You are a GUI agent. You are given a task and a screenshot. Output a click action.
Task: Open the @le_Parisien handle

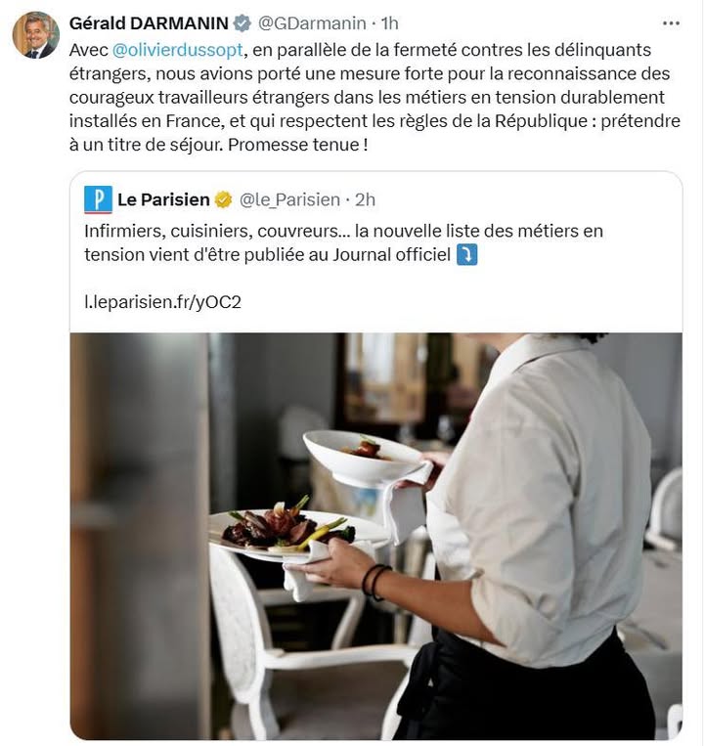point(289,199)
